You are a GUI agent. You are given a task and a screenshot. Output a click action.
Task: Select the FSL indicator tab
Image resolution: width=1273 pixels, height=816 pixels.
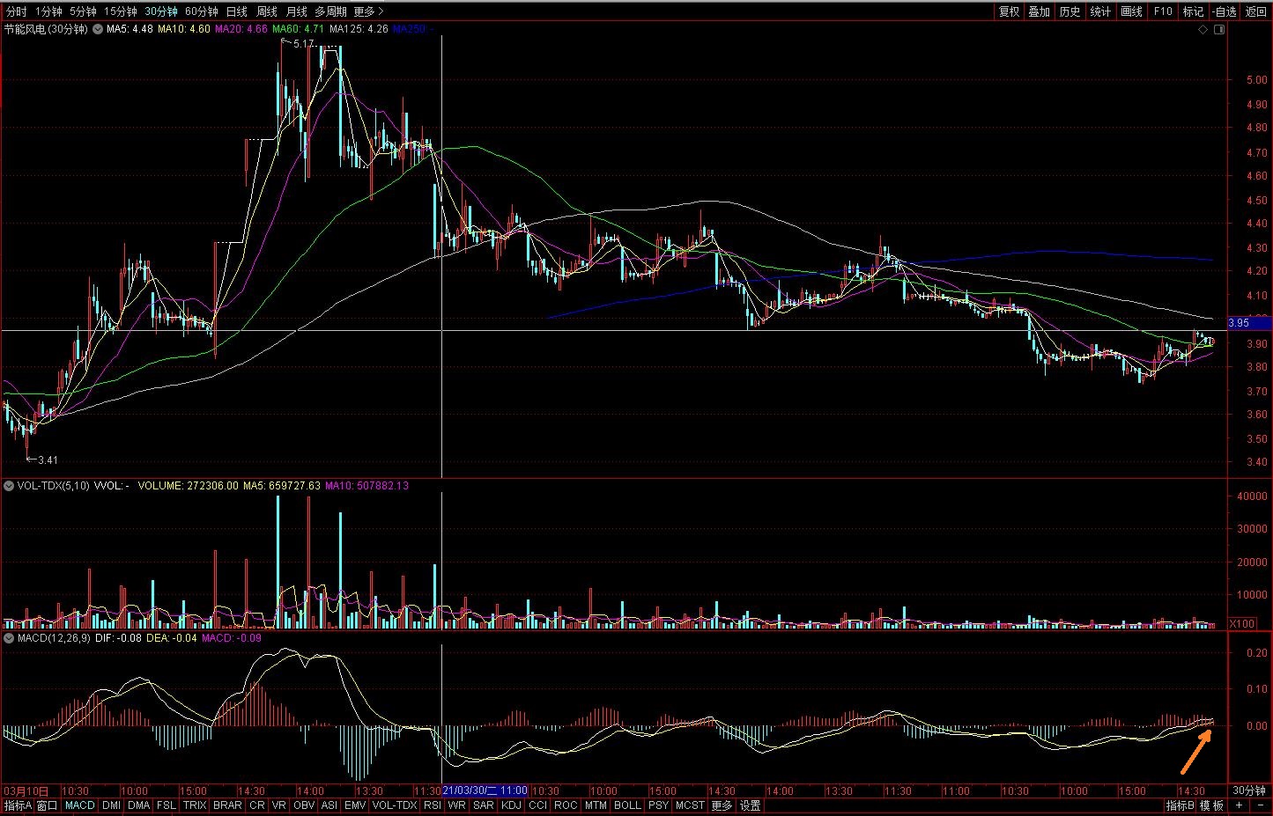(167, 805)
